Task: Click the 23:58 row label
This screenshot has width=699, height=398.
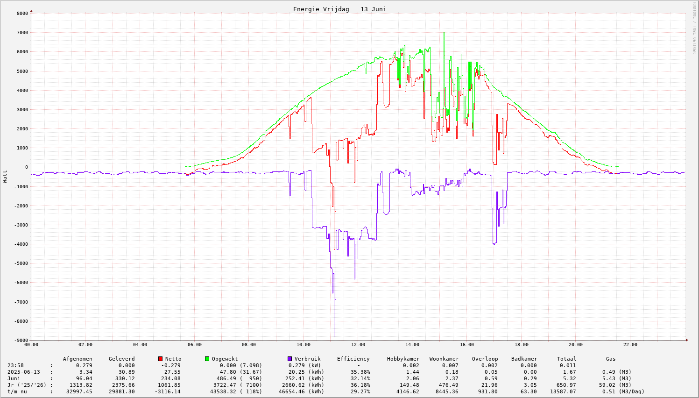Action: (x=15, y=365)
